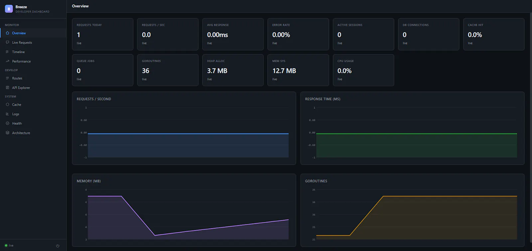Click the Overview page header title
Screen dimensions: 532x251
(80, 6)
